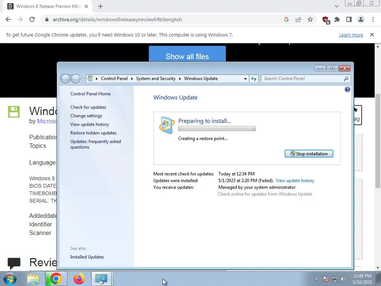Image resolution: width=381 pixels, height=286 pixels.
Task: Click Control Panel back button
Action: coord(65,79)
